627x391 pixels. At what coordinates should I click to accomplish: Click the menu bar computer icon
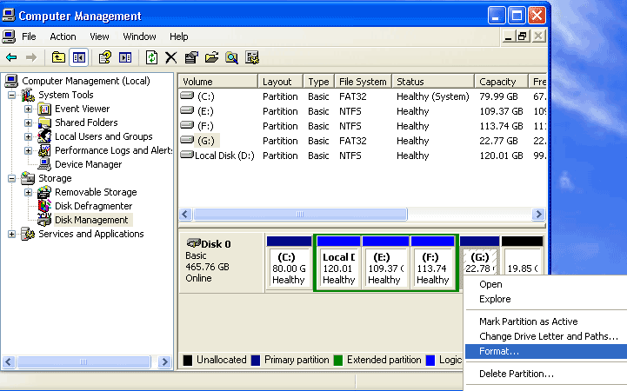9,36
